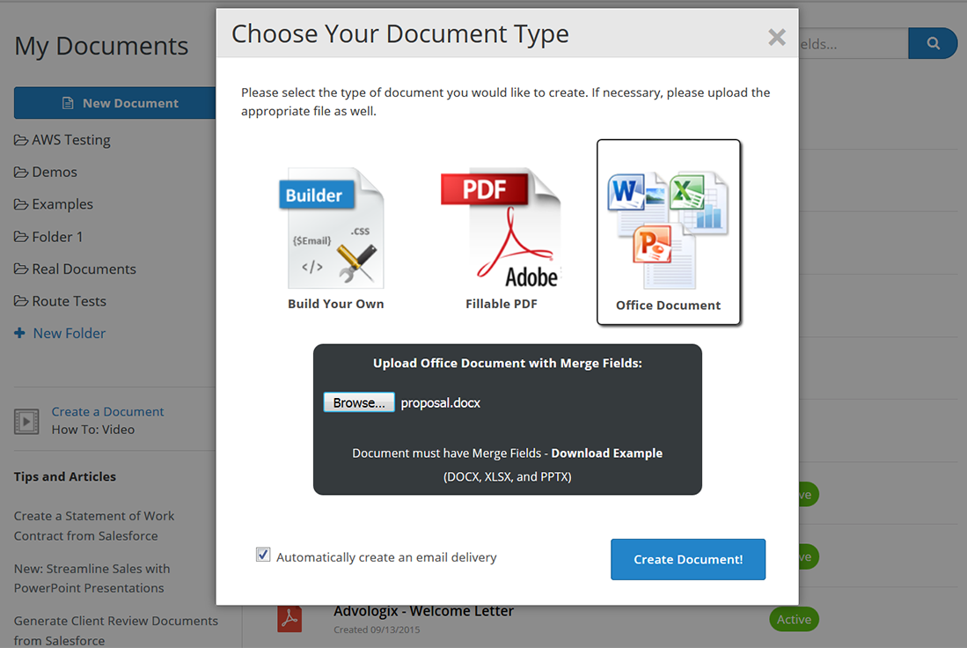Open the AWS Testing folder

coord(70,140)
